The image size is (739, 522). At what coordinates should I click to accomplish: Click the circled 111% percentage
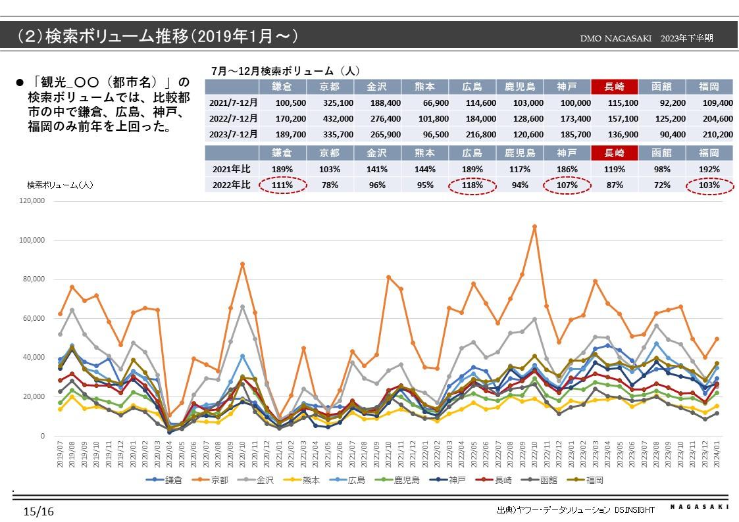pyautogui.click(x=282, y=185)
